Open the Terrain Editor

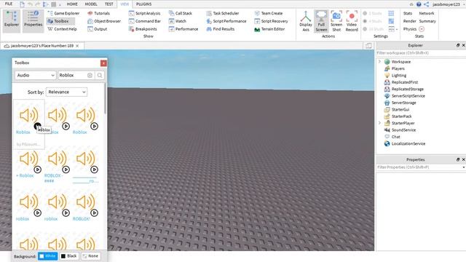tap(270, 29)
